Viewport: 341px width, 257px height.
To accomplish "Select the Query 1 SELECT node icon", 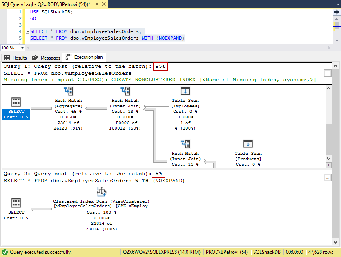I will point(16,103).
